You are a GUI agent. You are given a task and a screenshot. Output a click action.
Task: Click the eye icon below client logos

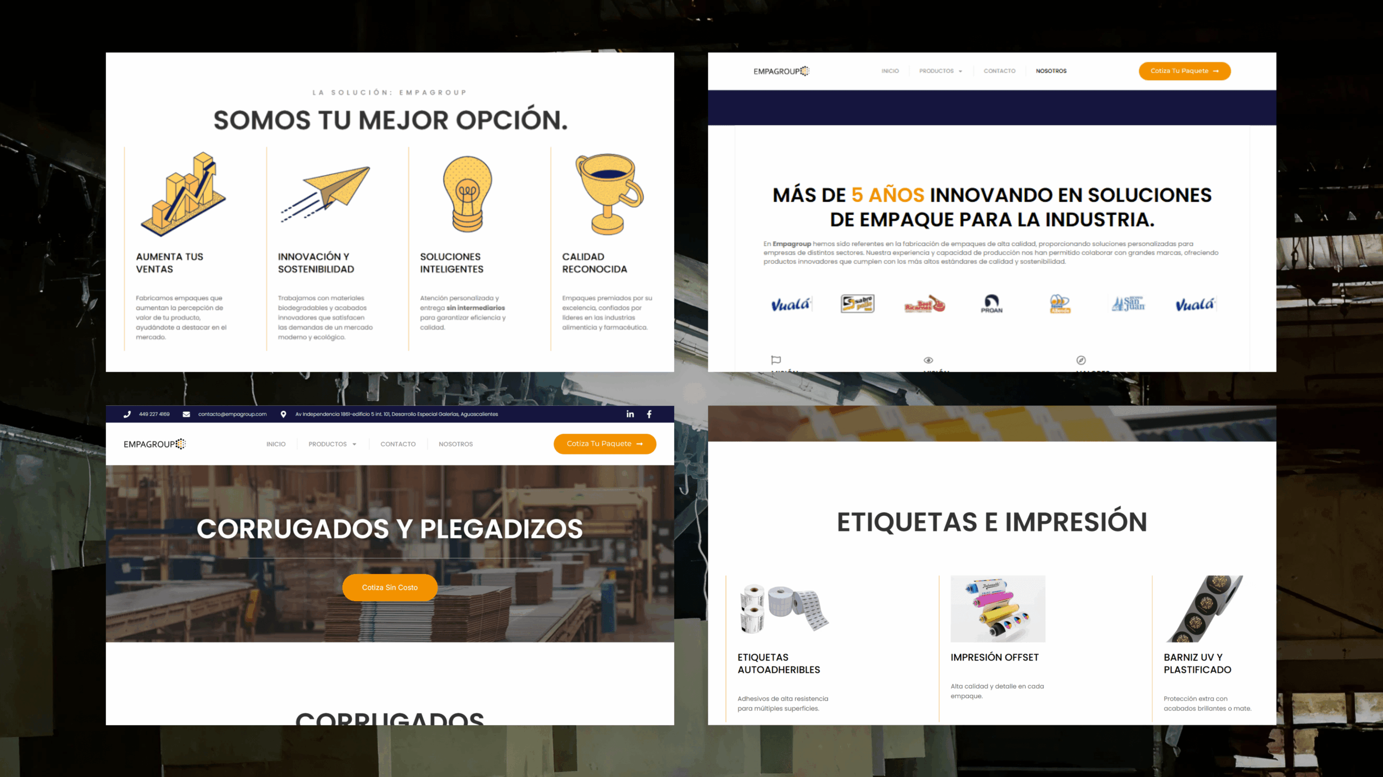(928, 360)
